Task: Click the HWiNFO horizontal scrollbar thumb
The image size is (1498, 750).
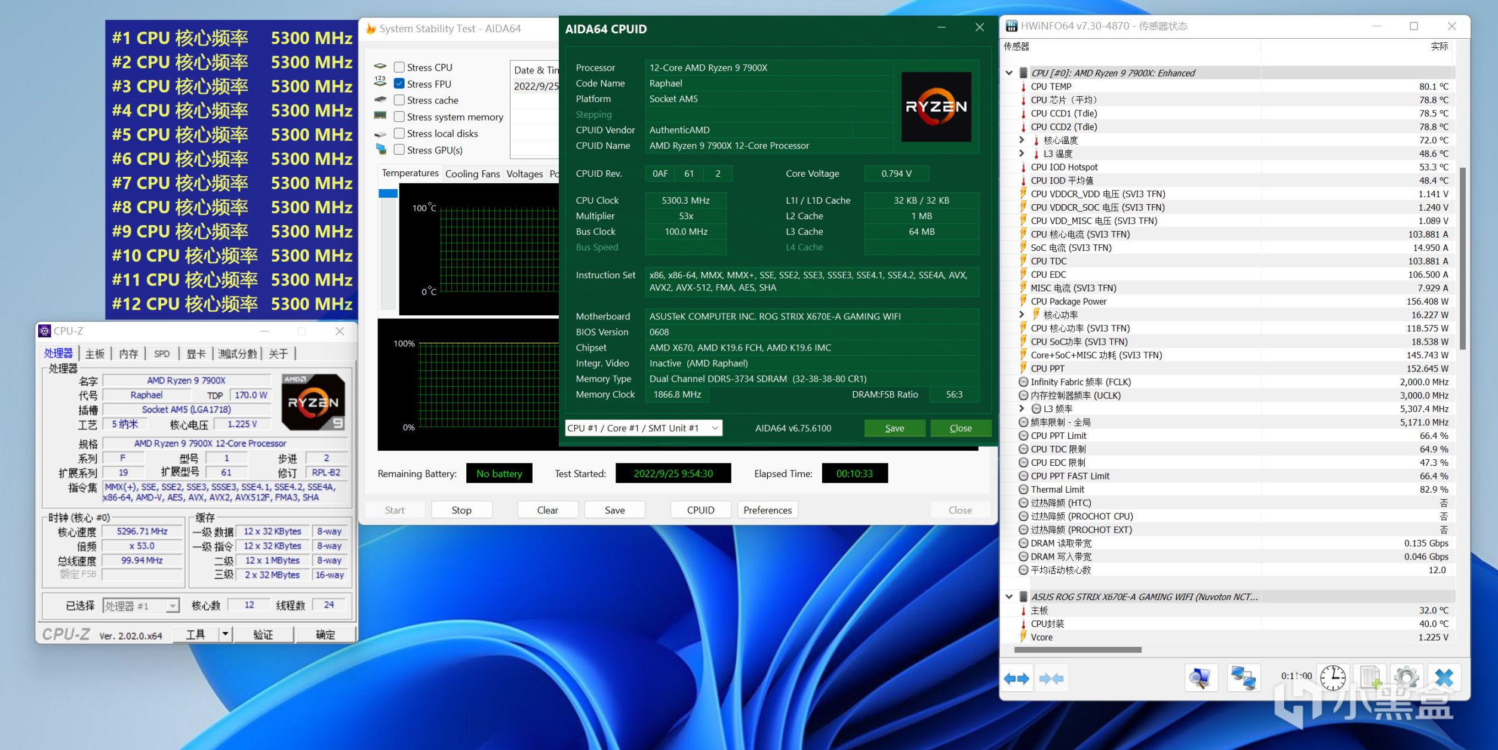Action: [1078, 650]
